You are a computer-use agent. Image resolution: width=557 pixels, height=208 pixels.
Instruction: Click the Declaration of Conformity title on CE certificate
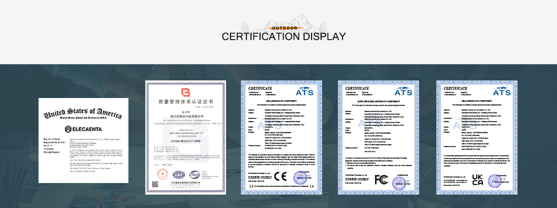pos(281,100)
